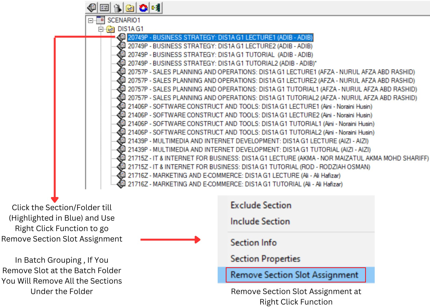Viewport: 430px width, 308px height.
Task: Open Section Properties from context menu
Action: coord(265,259)
